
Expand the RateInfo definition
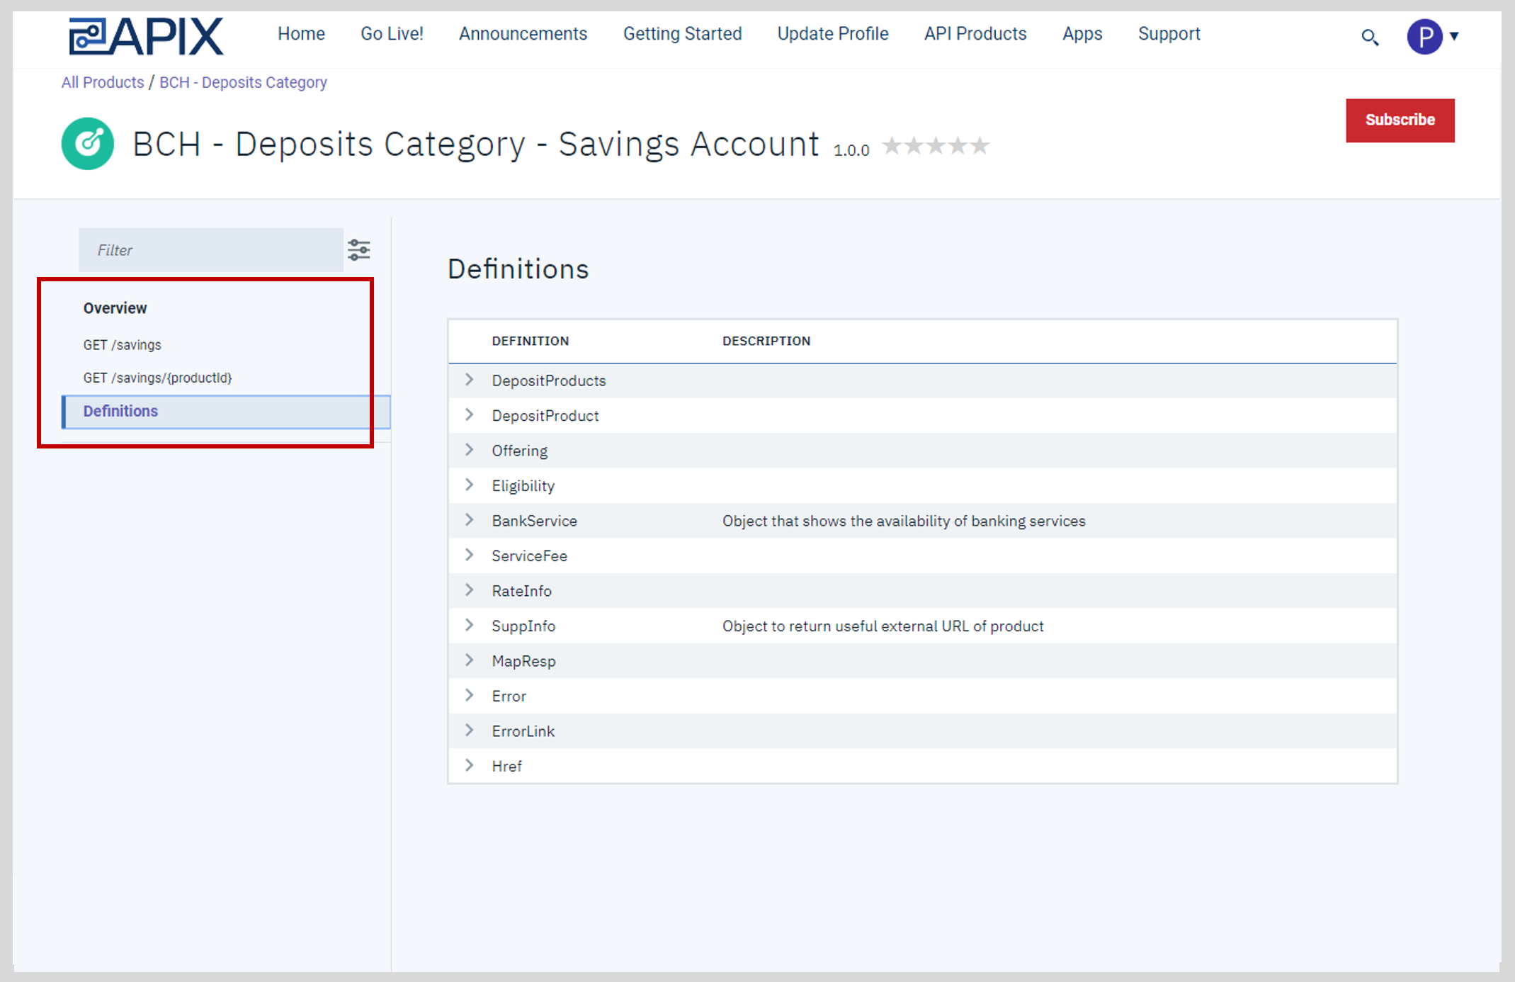[x=469, y=589]
